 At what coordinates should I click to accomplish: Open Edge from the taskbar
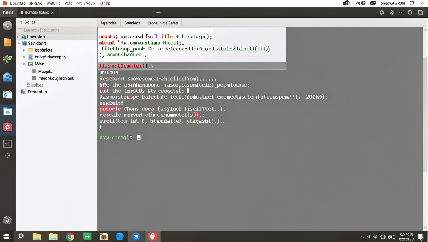[x=120, y=236]
